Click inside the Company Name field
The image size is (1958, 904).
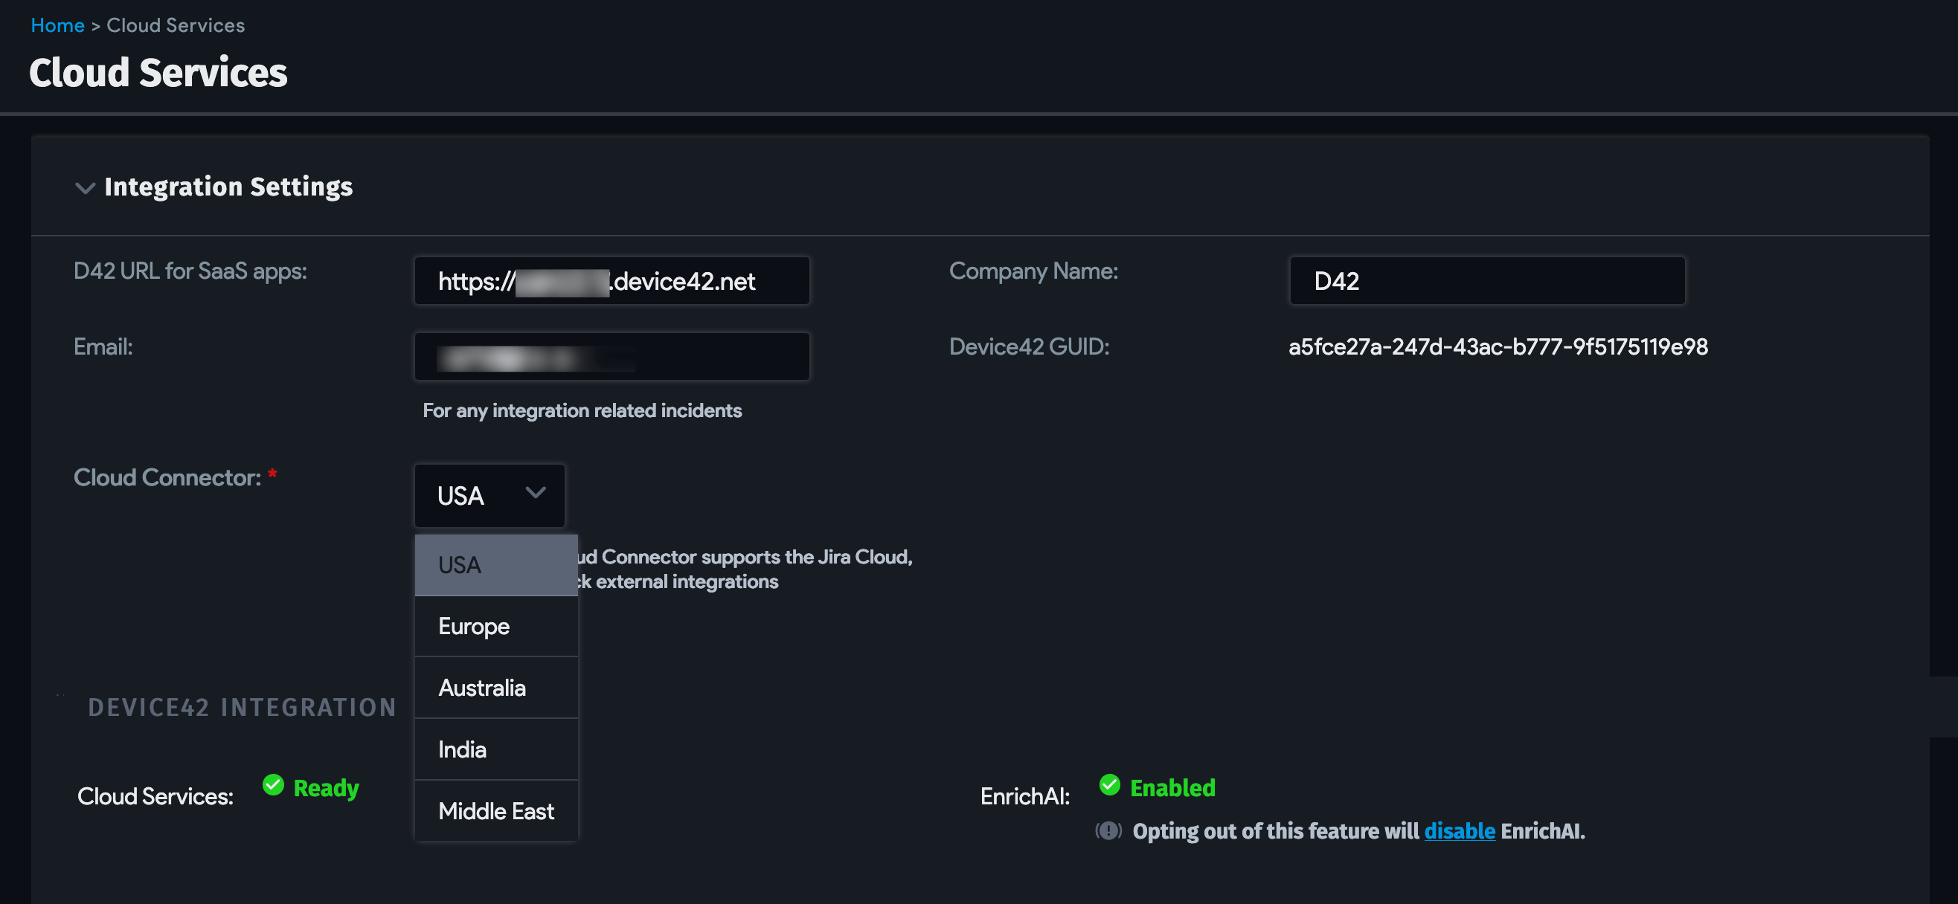tap(1486, 280)
